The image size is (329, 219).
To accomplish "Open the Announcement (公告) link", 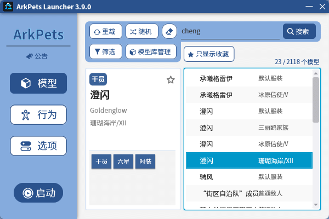I will click(37, 56).
